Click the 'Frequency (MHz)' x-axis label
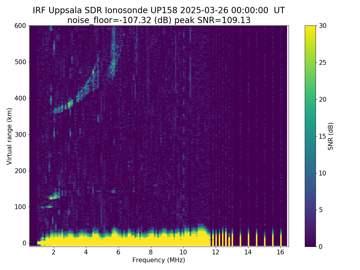The image size is (360, 270). coord(159,260)
